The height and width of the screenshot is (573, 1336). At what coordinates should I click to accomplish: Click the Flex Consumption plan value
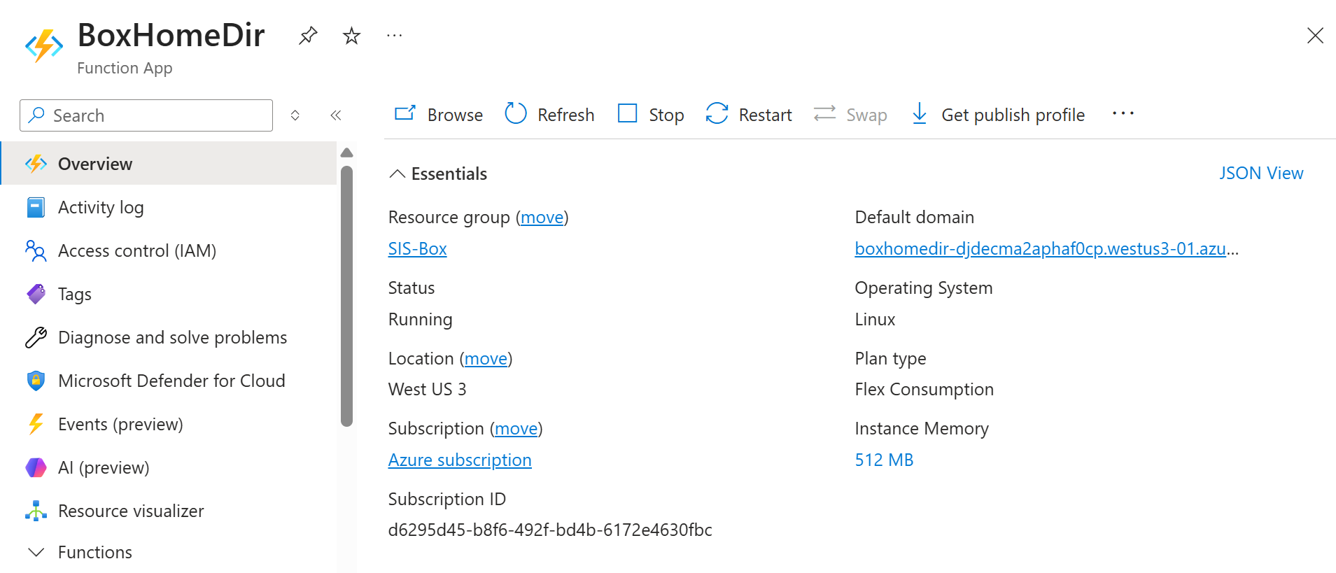click(x=924, y=390)
